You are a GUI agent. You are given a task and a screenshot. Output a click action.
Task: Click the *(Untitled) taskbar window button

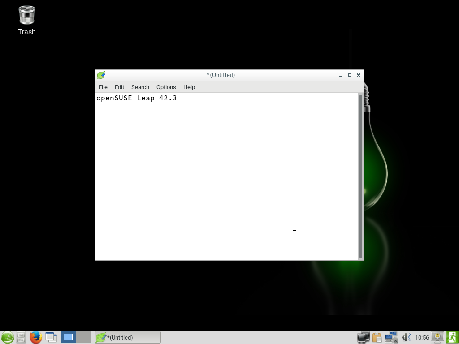128,337
